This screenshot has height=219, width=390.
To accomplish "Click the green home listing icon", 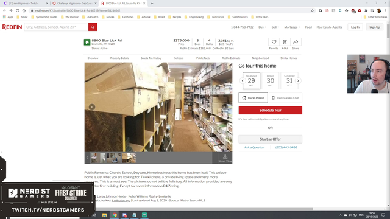I will pyautogui.click(x=87, y=42).
